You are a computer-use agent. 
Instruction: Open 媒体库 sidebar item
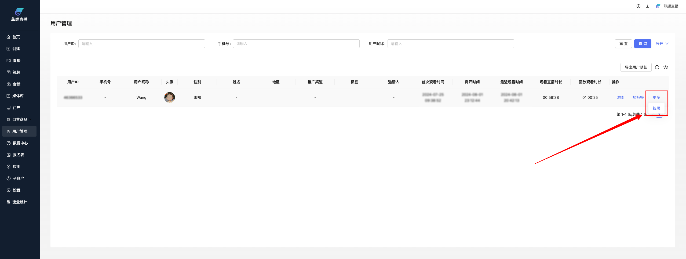click(18, 96)
